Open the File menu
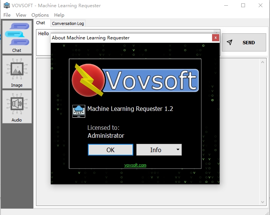Image resolution: width=270 pixels, height=215 pixels. click(x=7, y=15)
